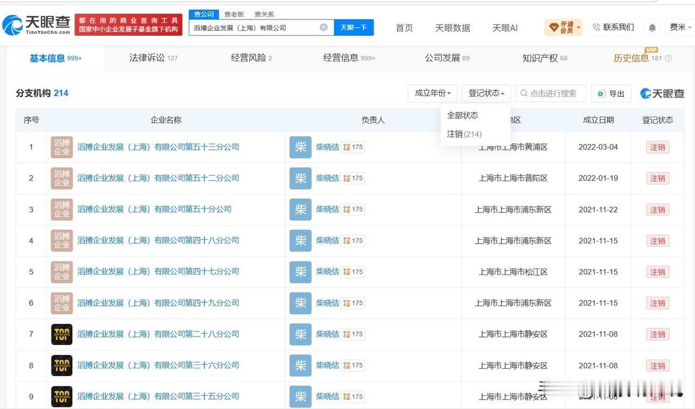Click the help icon beside 历史信息
The width and height of the screenshot is (695, 409).
coord(668,58)
